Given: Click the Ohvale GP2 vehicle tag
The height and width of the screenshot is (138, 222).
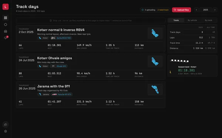Looking at the screenshot, I should (59, 66).
